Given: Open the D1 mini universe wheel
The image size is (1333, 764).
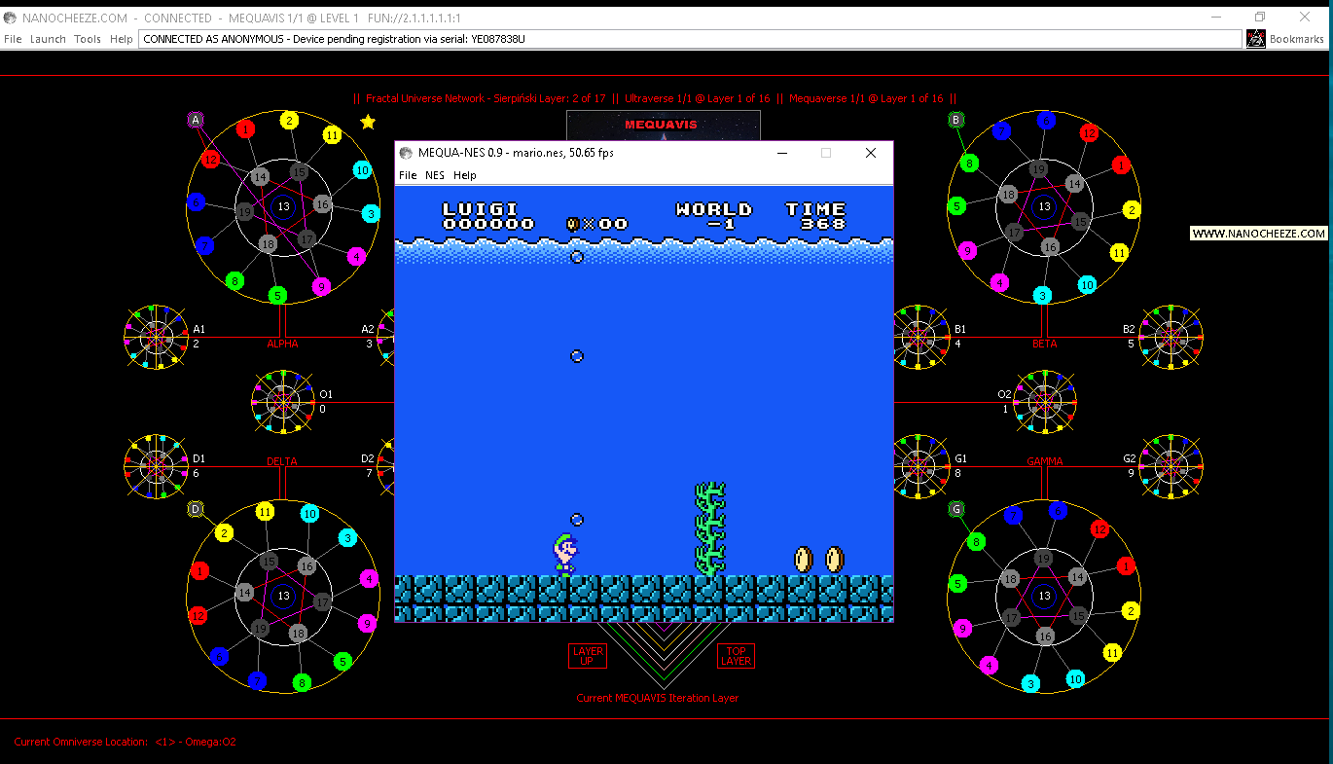Looking at the screenshot, I should pyautogui.click(x=156, y=466).
